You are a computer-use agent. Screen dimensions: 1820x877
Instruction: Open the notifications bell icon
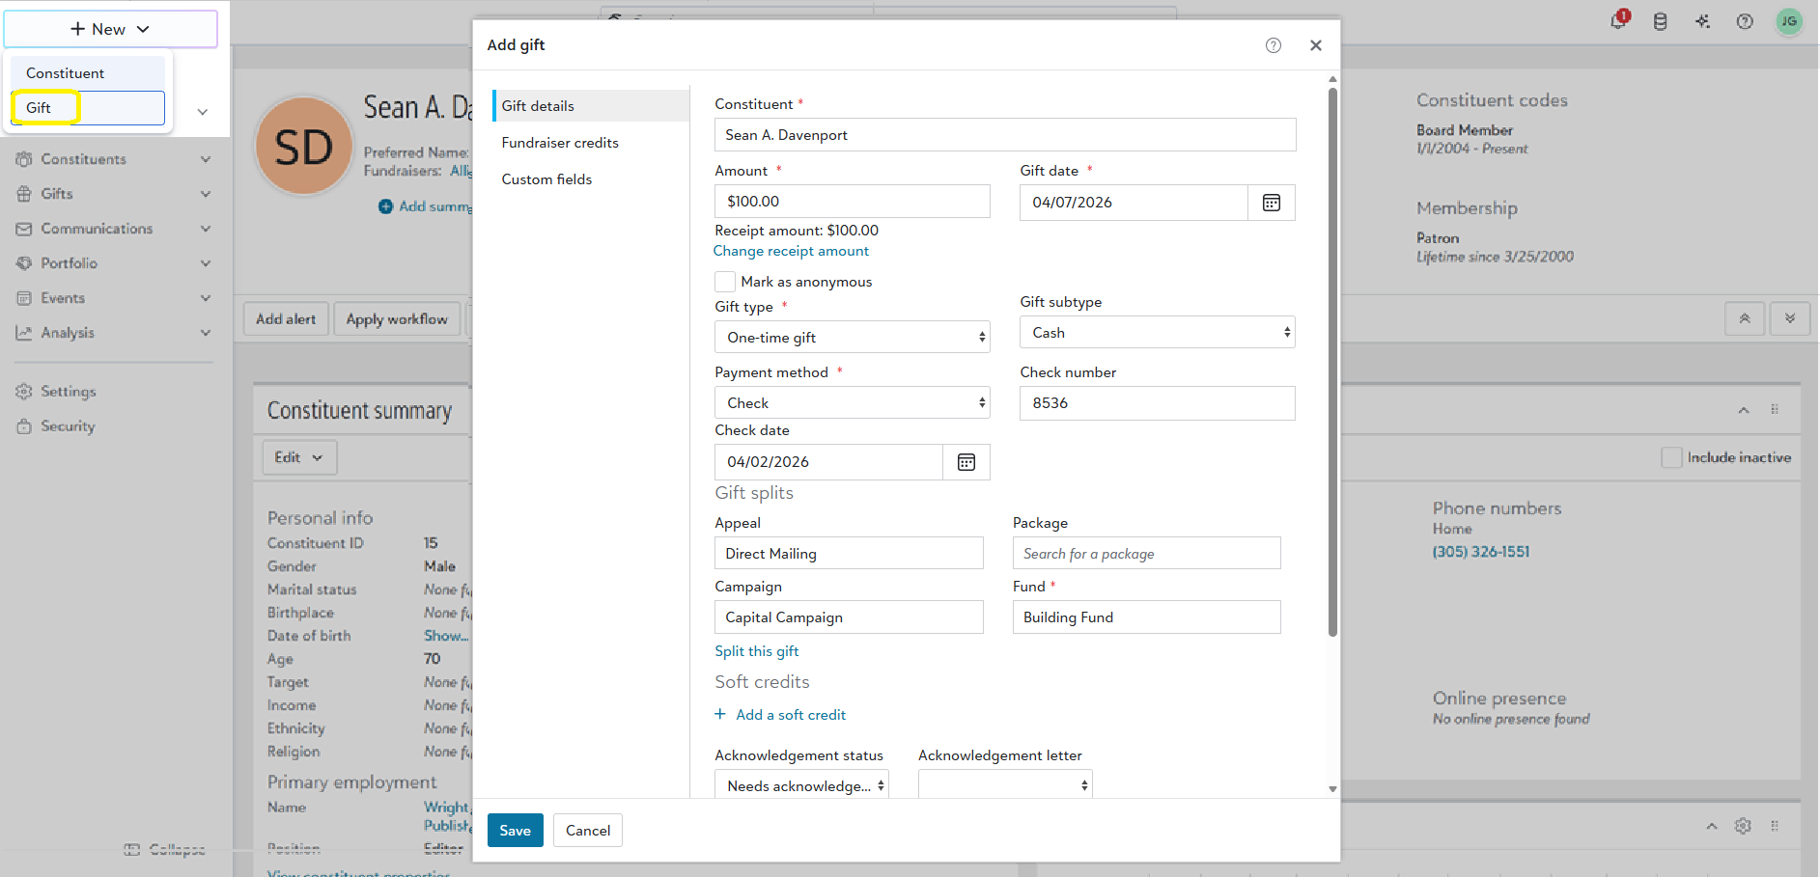1618,21
